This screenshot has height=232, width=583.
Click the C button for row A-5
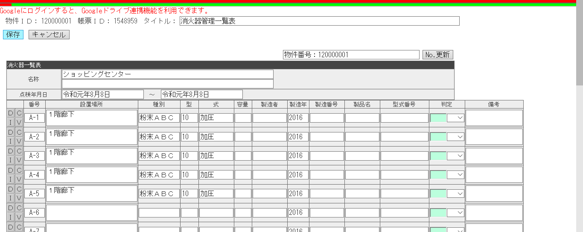(19, 189)
